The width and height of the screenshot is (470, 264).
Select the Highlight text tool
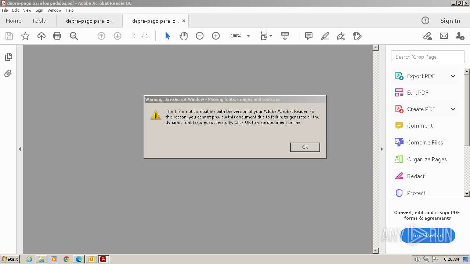325,36
